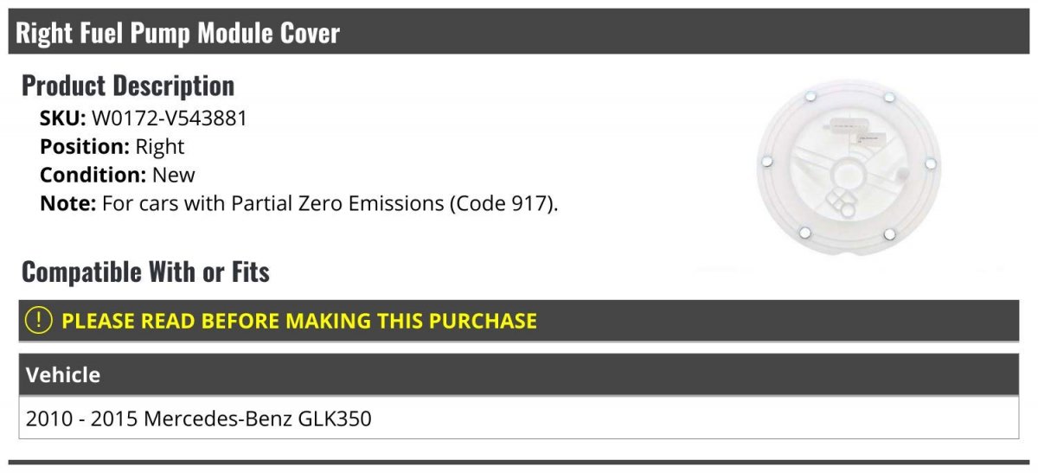Click the circled exclamation warning icon
Viewport: 1038px width, 473px height.
click(x=39, y=321)
